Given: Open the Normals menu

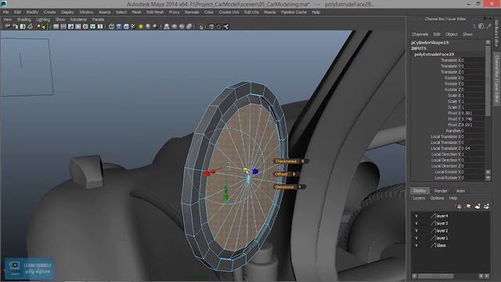Looking at the screenshot, I should (192, 13).
